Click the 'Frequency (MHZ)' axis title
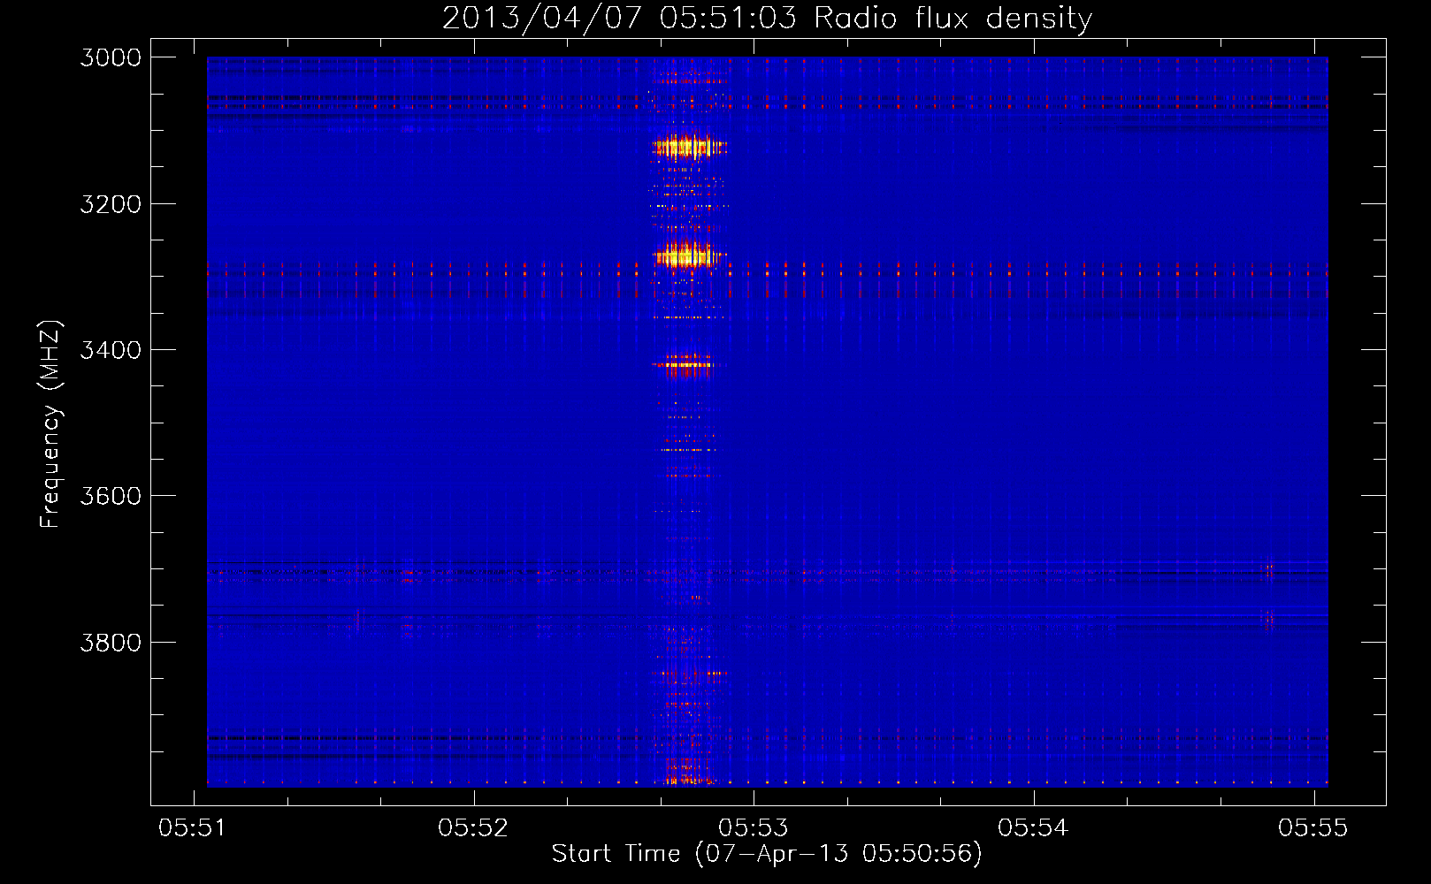 point(50,423)
